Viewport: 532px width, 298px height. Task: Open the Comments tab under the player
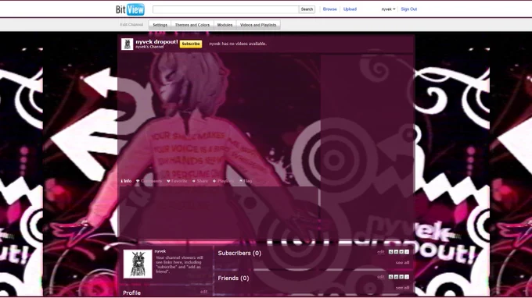149,181
